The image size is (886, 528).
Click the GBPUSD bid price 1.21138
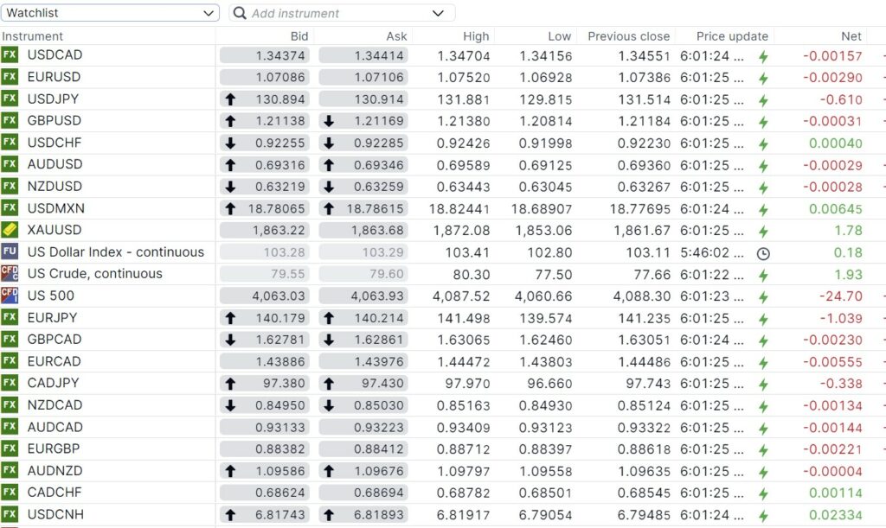point(280,121)
